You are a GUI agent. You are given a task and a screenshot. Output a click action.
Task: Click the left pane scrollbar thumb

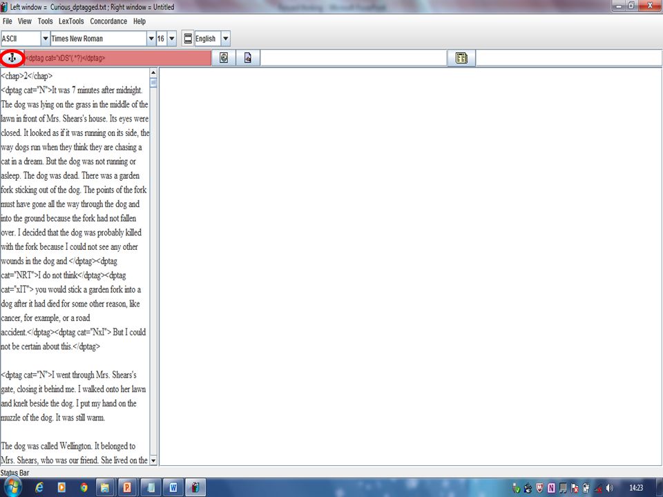click(x=153, y=82)
